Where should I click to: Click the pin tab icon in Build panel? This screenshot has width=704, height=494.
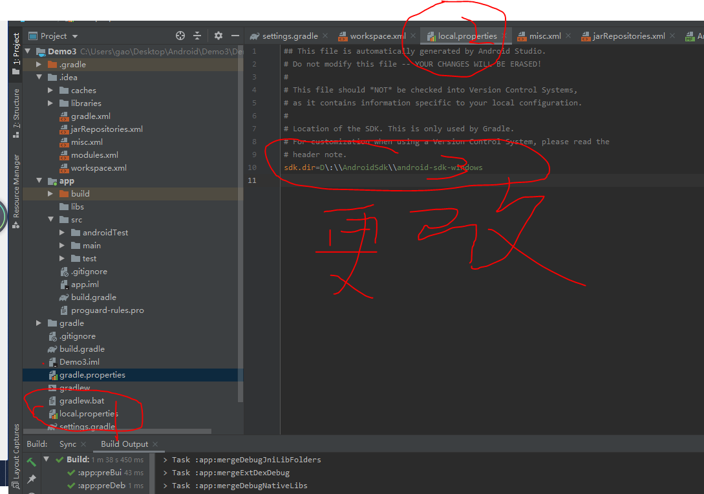32,478
